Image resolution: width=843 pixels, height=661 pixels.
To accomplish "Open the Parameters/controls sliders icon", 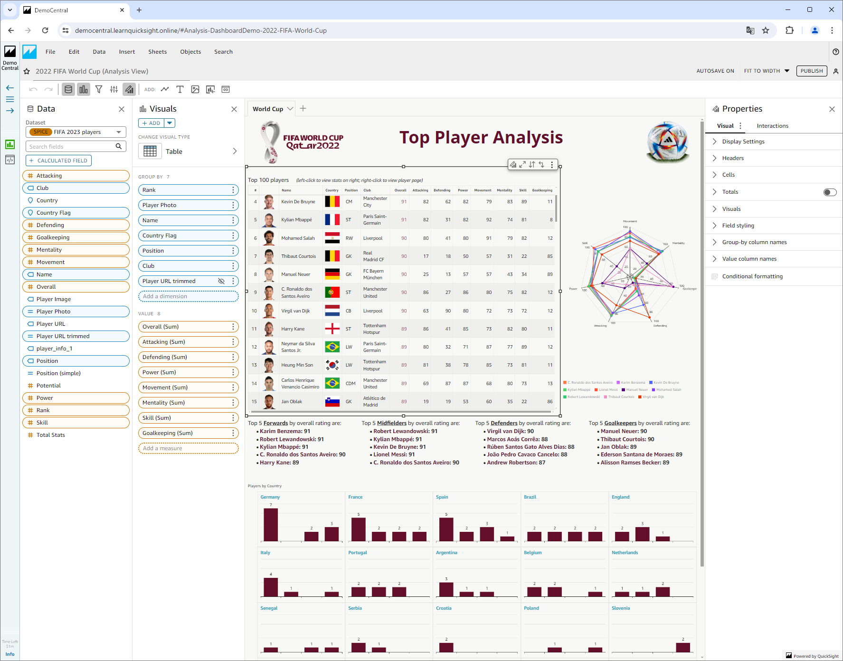I will (x=114, y=89).
